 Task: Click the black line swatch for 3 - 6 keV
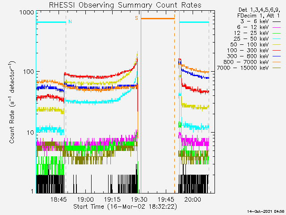click(277, 21)
